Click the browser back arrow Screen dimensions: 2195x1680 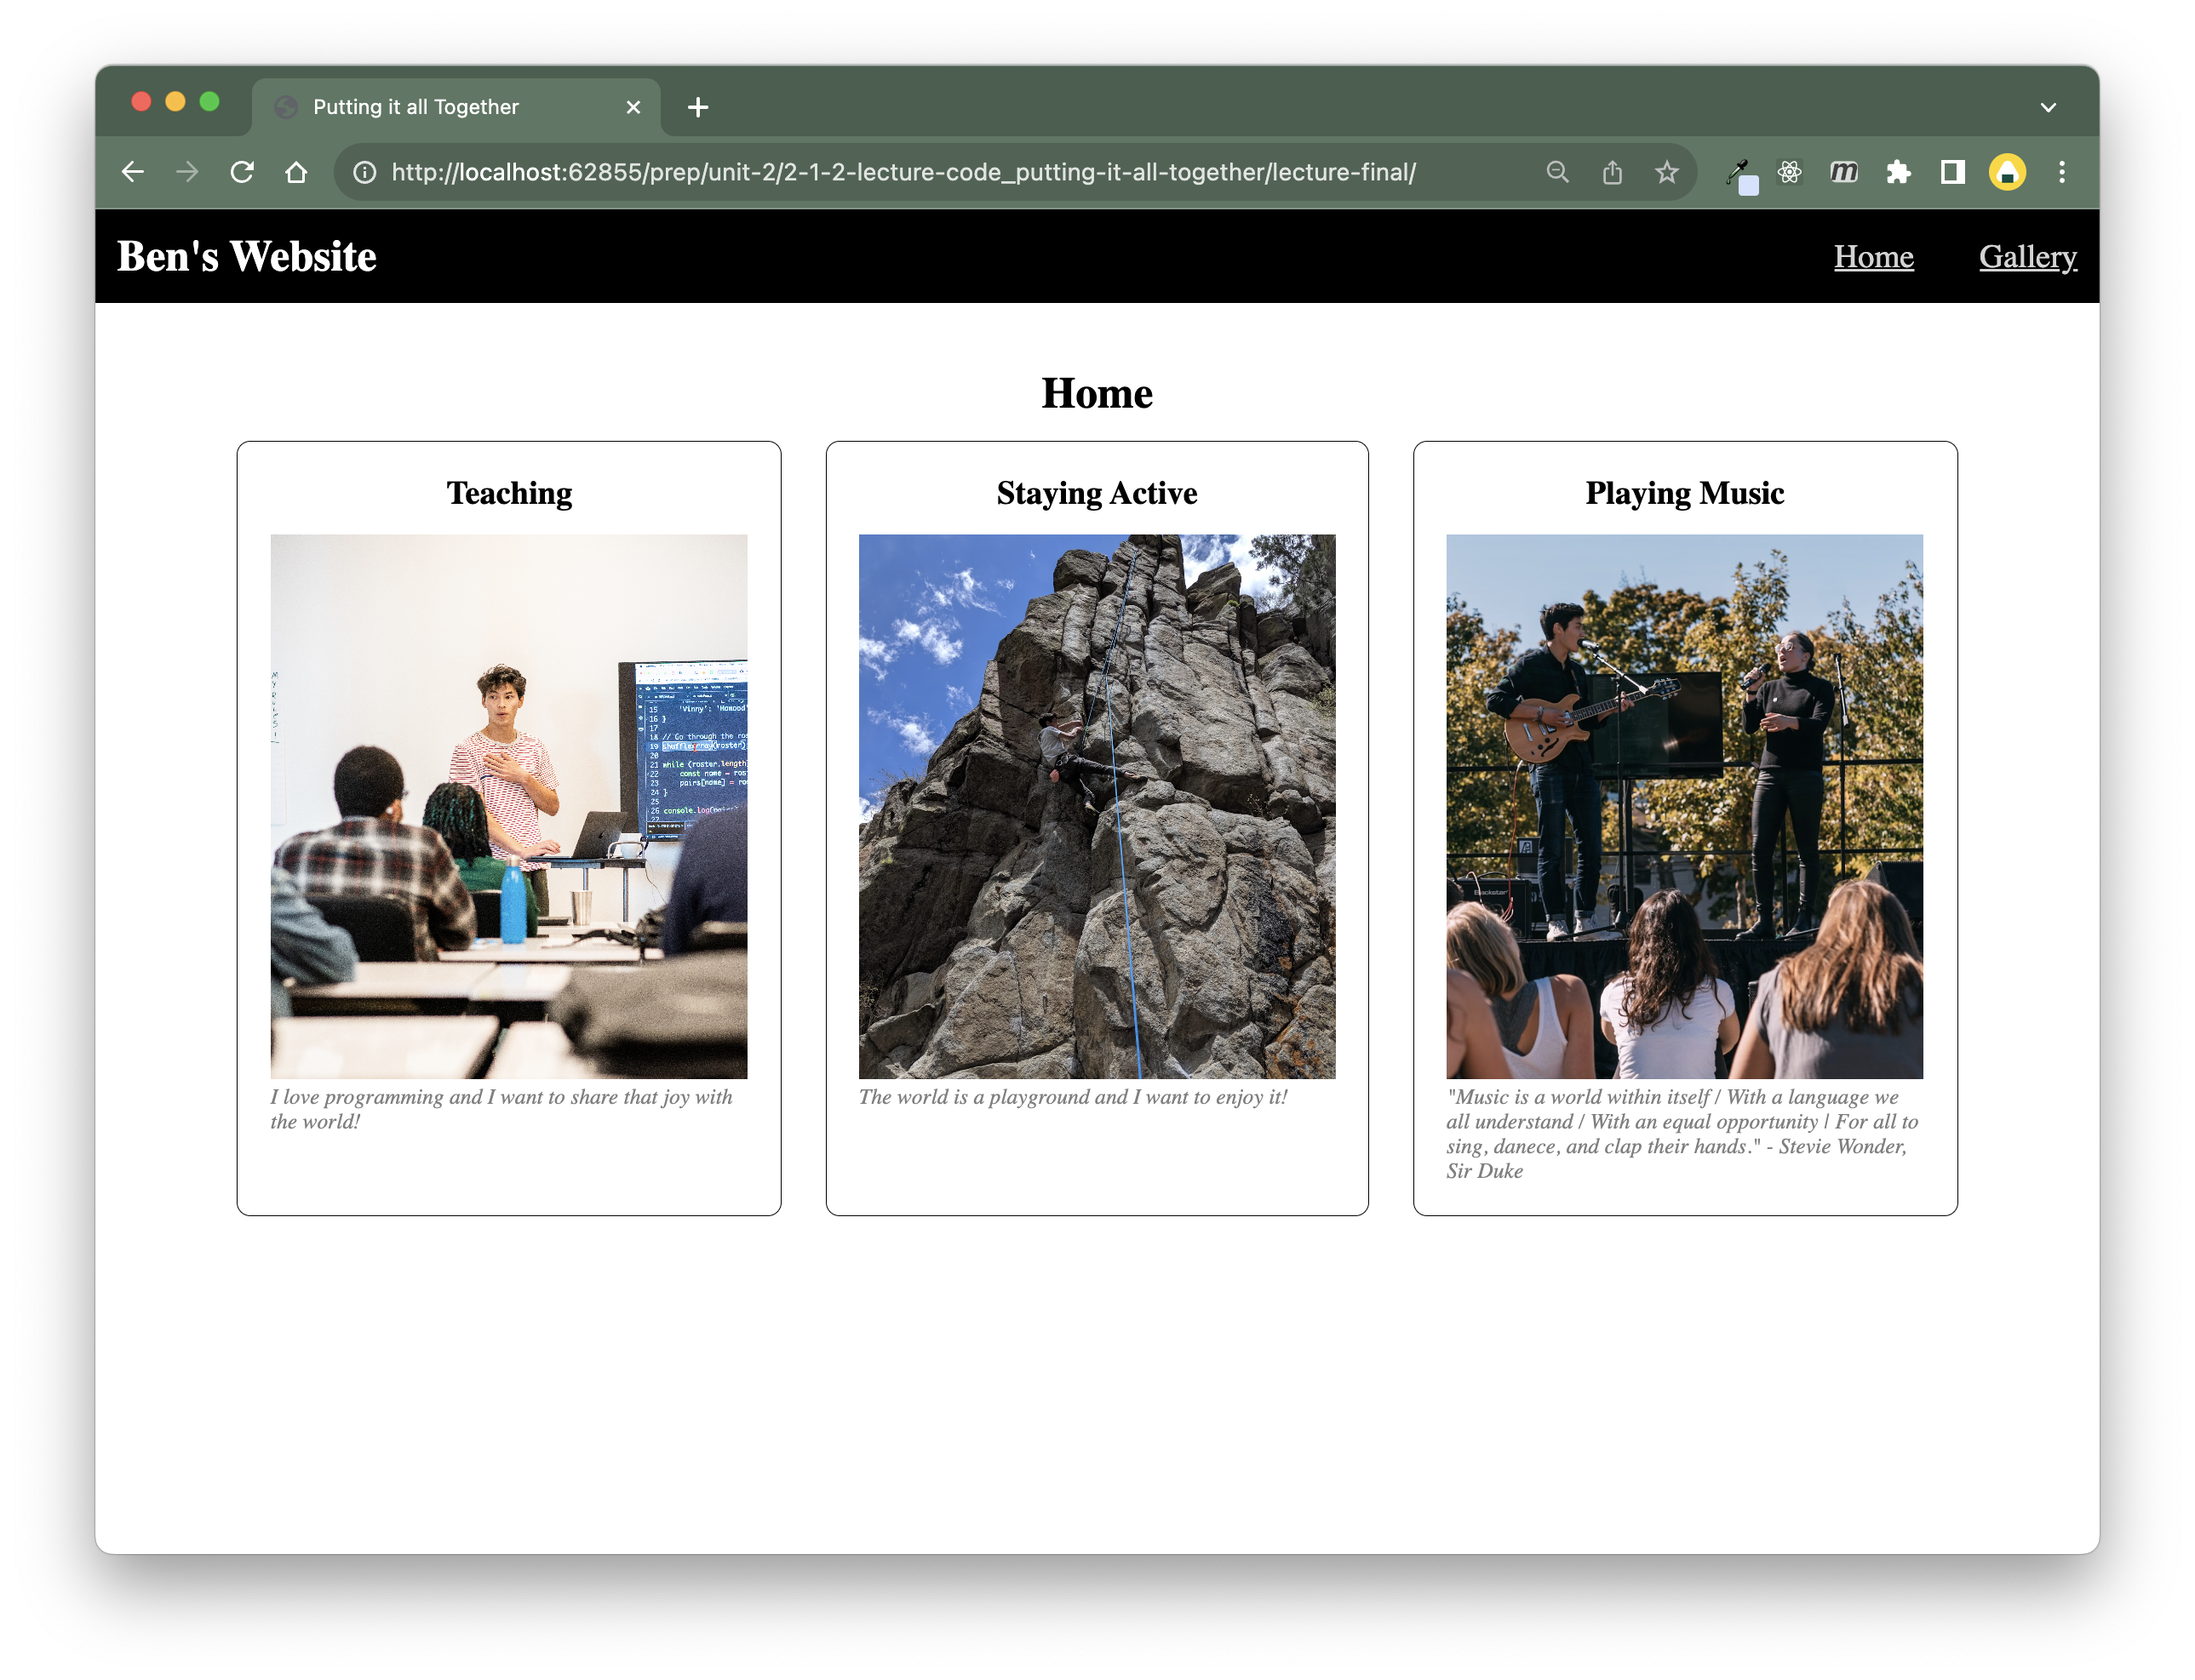pyautogui.click(x=133, y=172)
